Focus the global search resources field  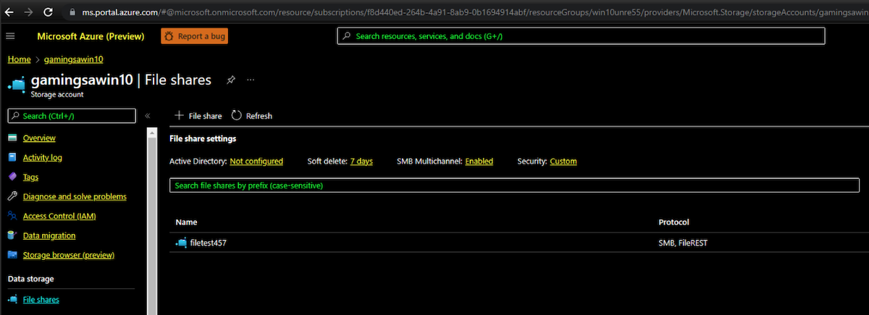click(x=581, y=36)
